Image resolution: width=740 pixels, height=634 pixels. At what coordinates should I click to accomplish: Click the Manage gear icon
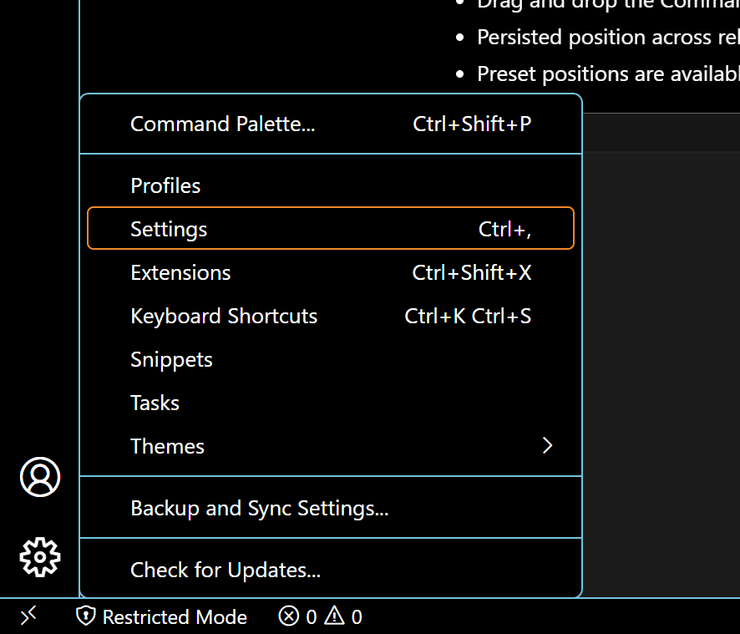pos(39,557)
